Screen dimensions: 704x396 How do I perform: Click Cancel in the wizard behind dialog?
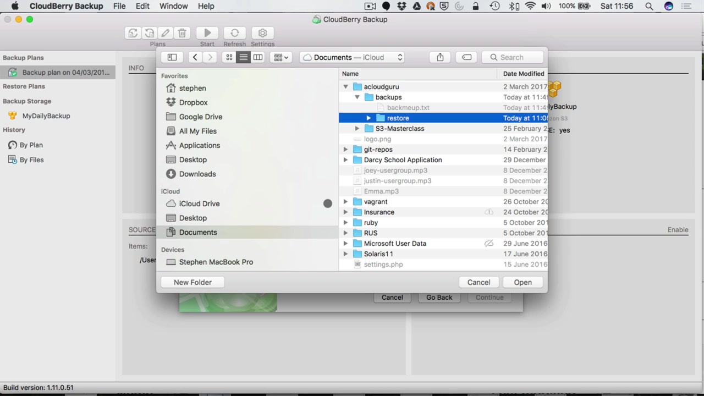point(392,298)
